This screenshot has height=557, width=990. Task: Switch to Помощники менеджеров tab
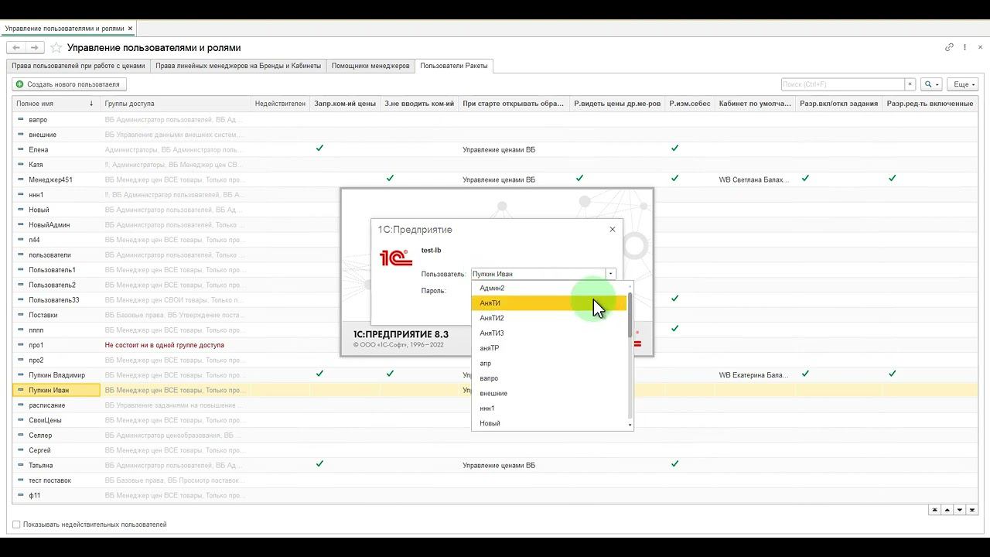(370, 66)
